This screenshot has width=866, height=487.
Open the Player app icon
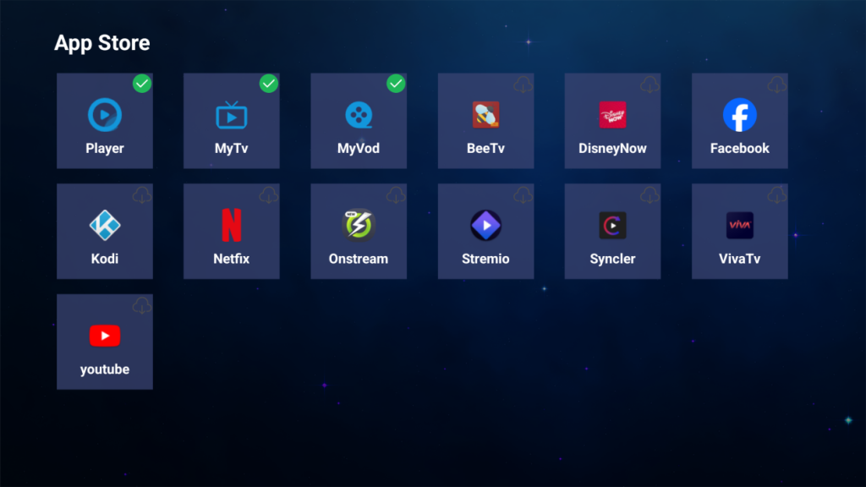105,115
